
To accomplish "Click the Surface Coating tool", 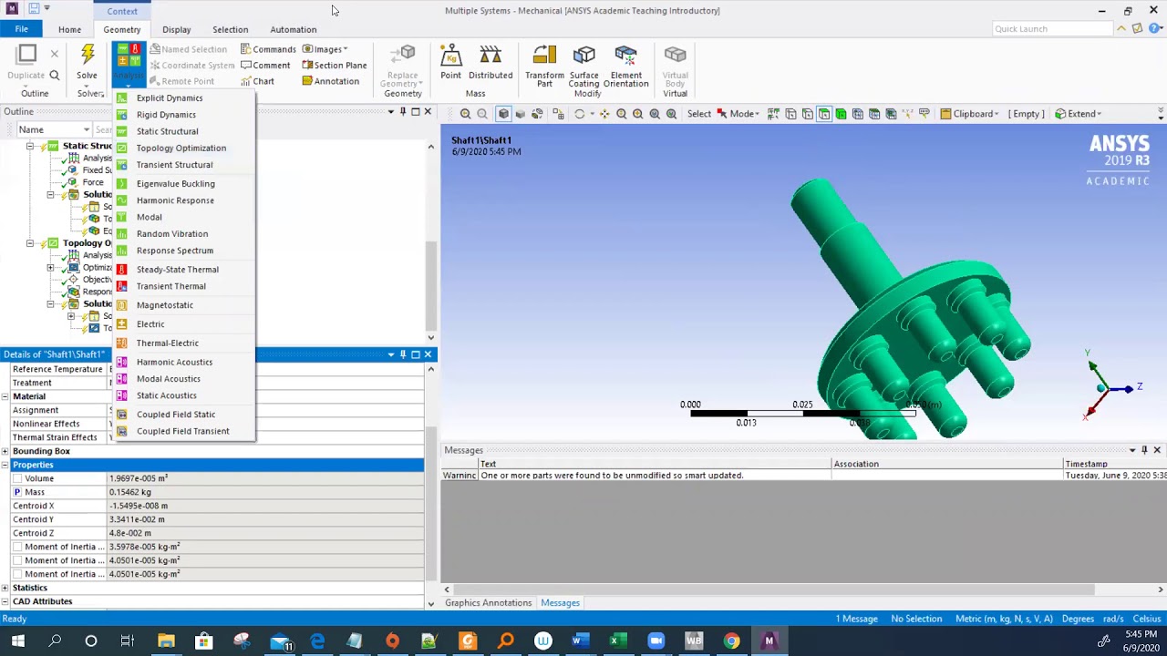I will coord(584,67).
